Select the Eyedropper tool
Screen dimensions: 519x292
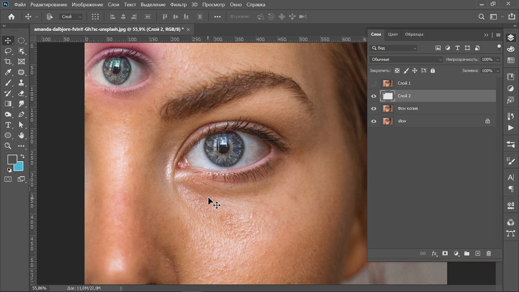click(8, 72)
